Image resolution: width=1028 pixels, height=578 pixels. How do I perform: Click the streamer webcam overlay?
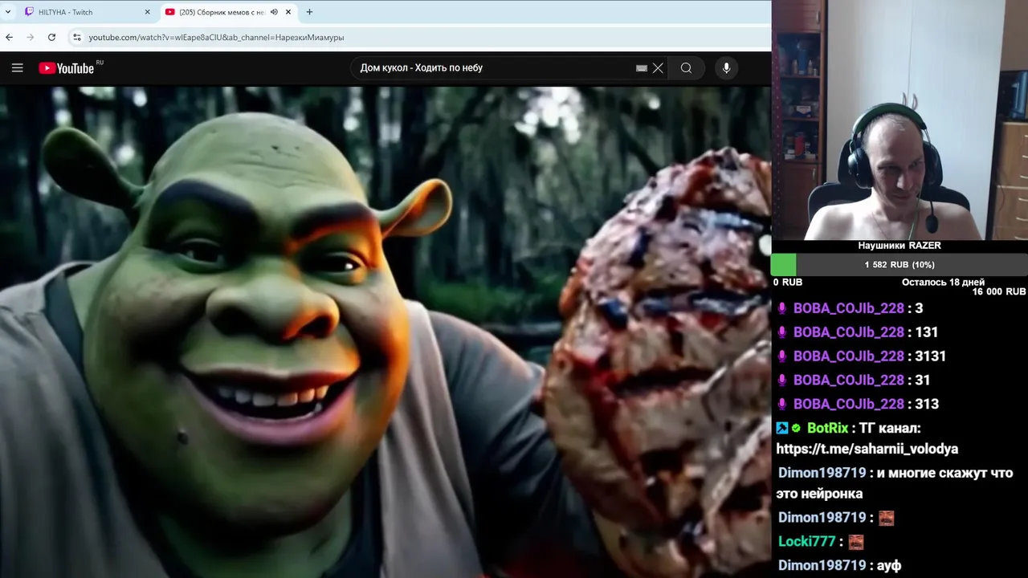pyautogui.click(x=899, y=120)
